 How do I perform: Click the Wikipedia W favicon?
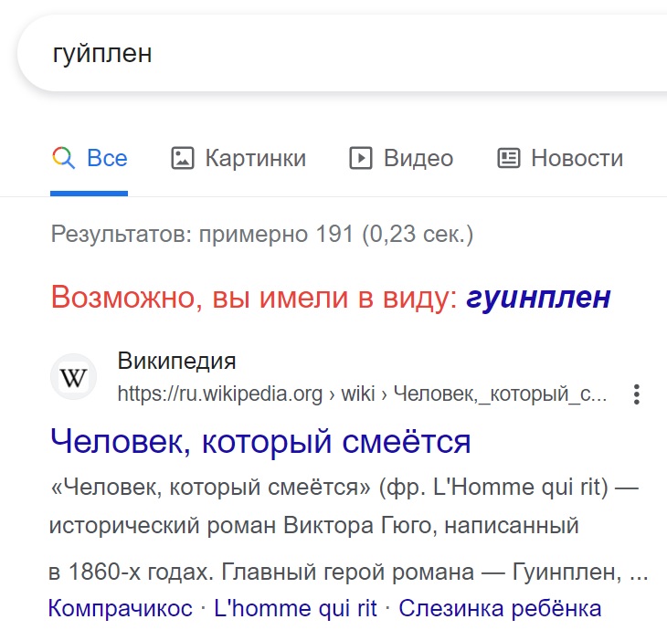(x=74, y=377)
